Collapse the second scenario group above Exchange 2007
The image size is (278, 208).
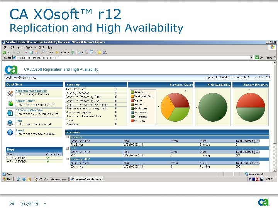pos(68,148)
